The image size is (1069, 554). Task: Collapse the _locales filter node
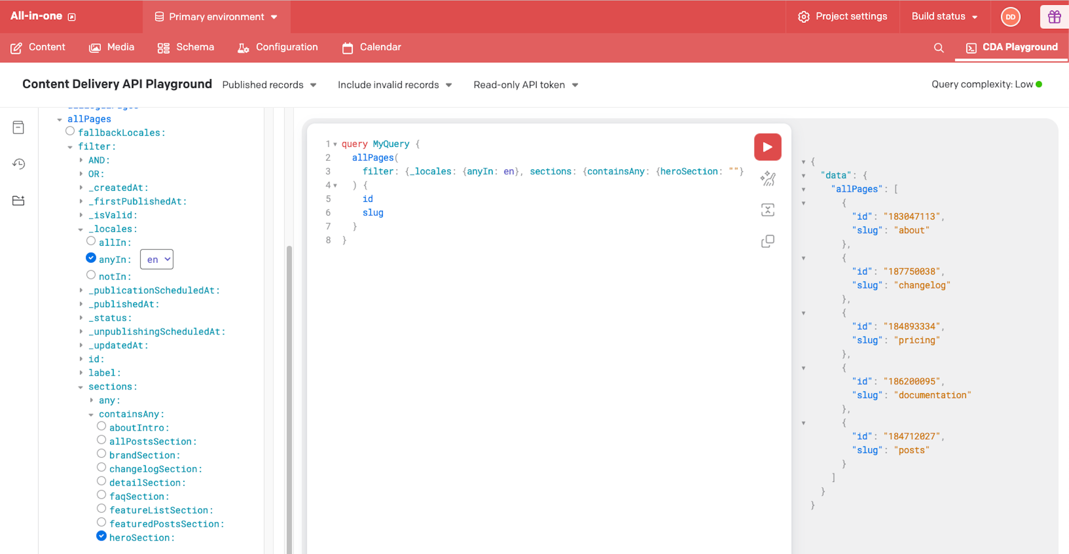pyautogui.click(x=81, y=229)
